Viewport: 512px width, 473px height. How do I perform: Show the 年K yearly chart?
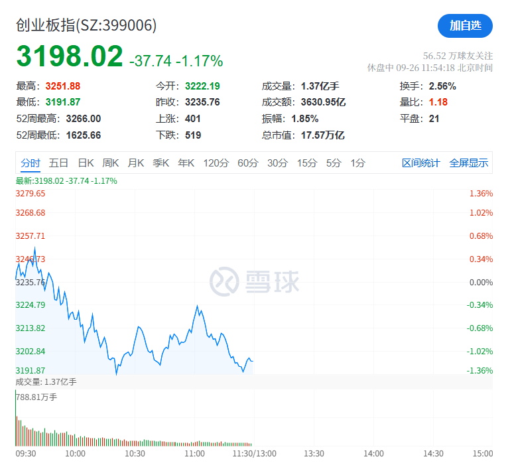tap(186, 163)
